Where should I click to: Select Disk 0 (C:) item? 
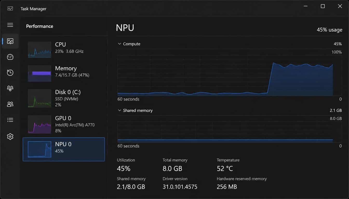tap(64, 98)
